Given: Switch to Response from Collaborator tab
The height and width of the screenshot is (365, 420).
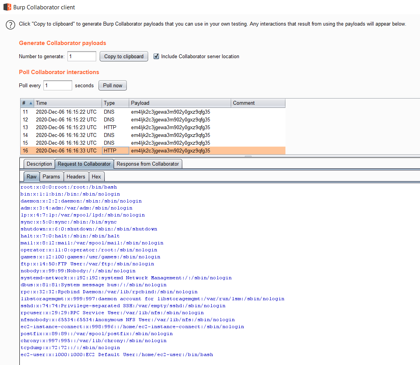Looking at the screenshot, I should click(148, 164).
